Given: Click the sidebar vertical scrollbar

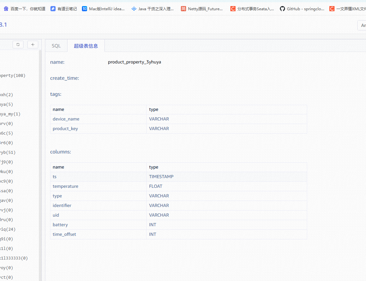Looking at the screenshot, I should [x=40, y=160].
